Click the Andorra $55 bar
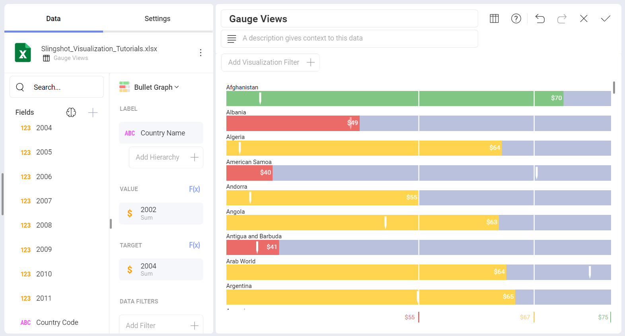 point(322,198)
